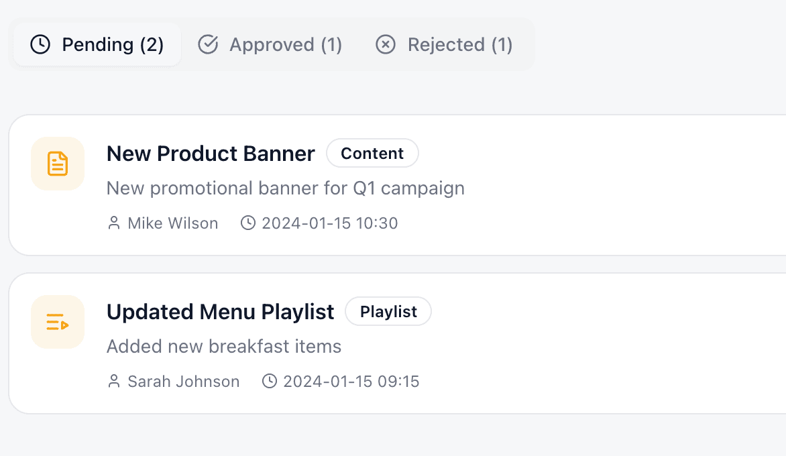Click the checkmark circle icon on Approved tab
Screen dimensions: 786x456
[208, 45]
